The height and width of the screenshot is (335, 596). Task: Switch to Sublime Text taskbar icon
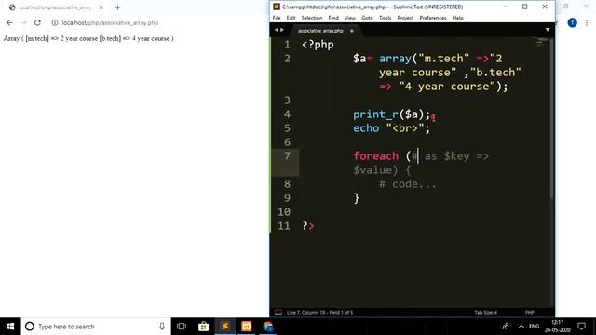(225, 327)
